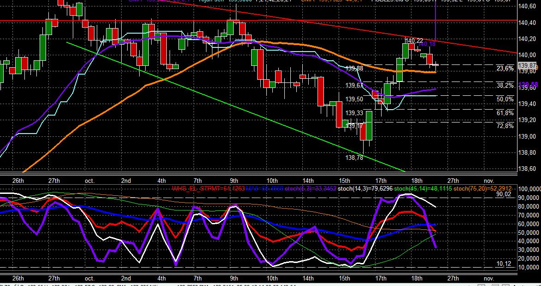Click the 23,6% Fibonacci level label
Viewport: 541px width, 286px height.
point(505,68)
